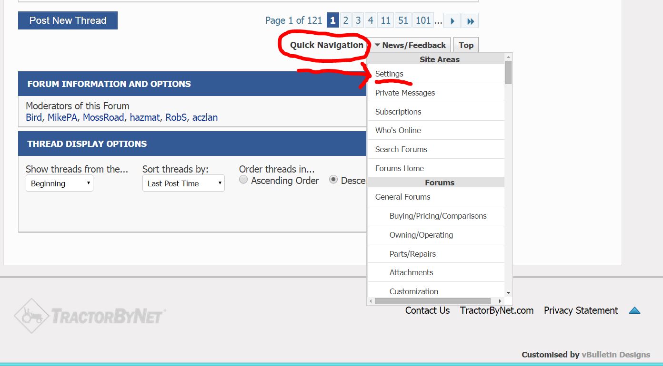This screenshot has width=663, height=366.
Task: Select Ascending Order radio button
Action: [243, 180]
